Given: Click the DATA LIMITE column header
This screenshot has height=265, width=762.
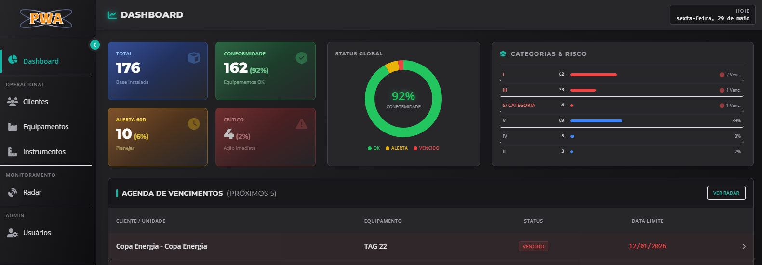Looking at the screenshot, I should (x=648, y=221).
